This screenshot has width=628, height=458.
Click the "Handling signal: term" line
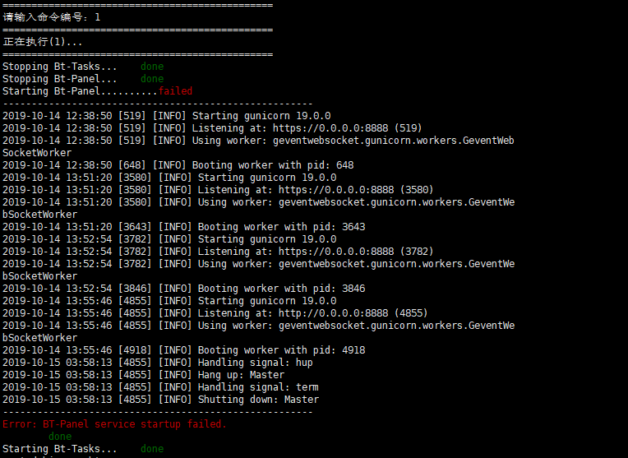(160, 387)
